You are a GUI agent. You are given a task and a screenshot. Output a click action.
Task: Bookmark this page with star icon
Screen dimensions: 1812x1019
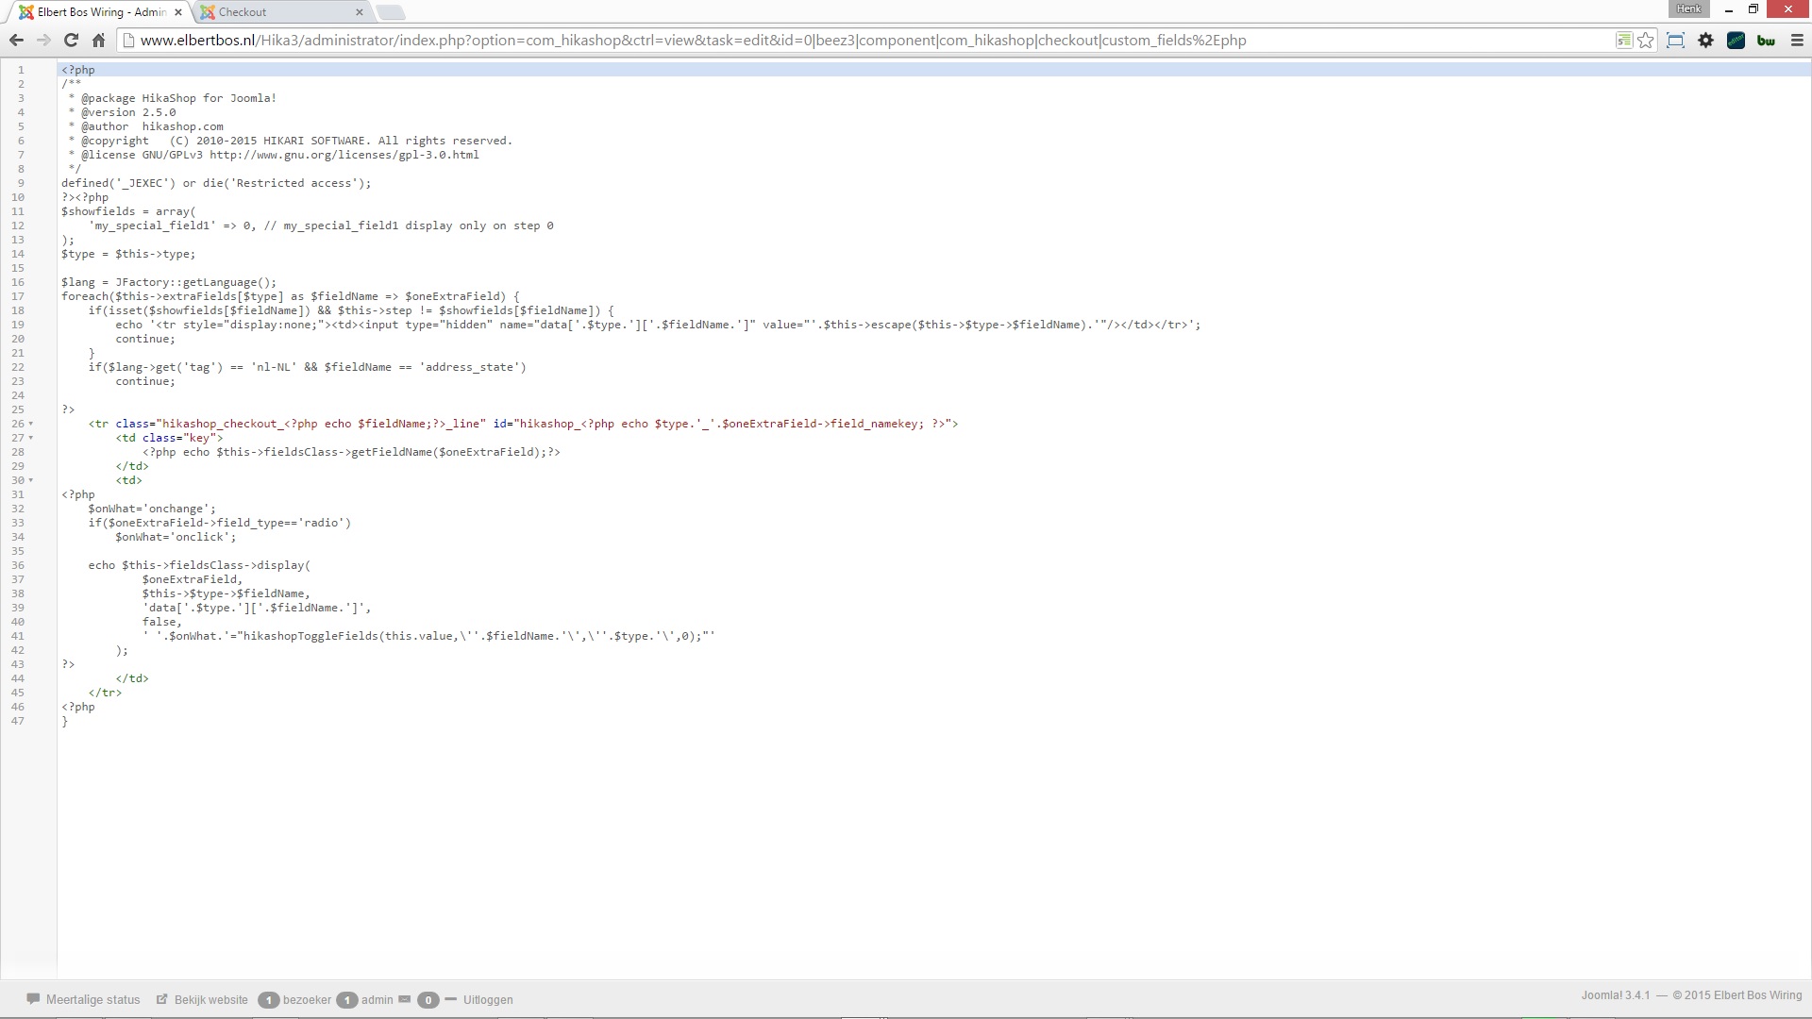coord(1646,40)
